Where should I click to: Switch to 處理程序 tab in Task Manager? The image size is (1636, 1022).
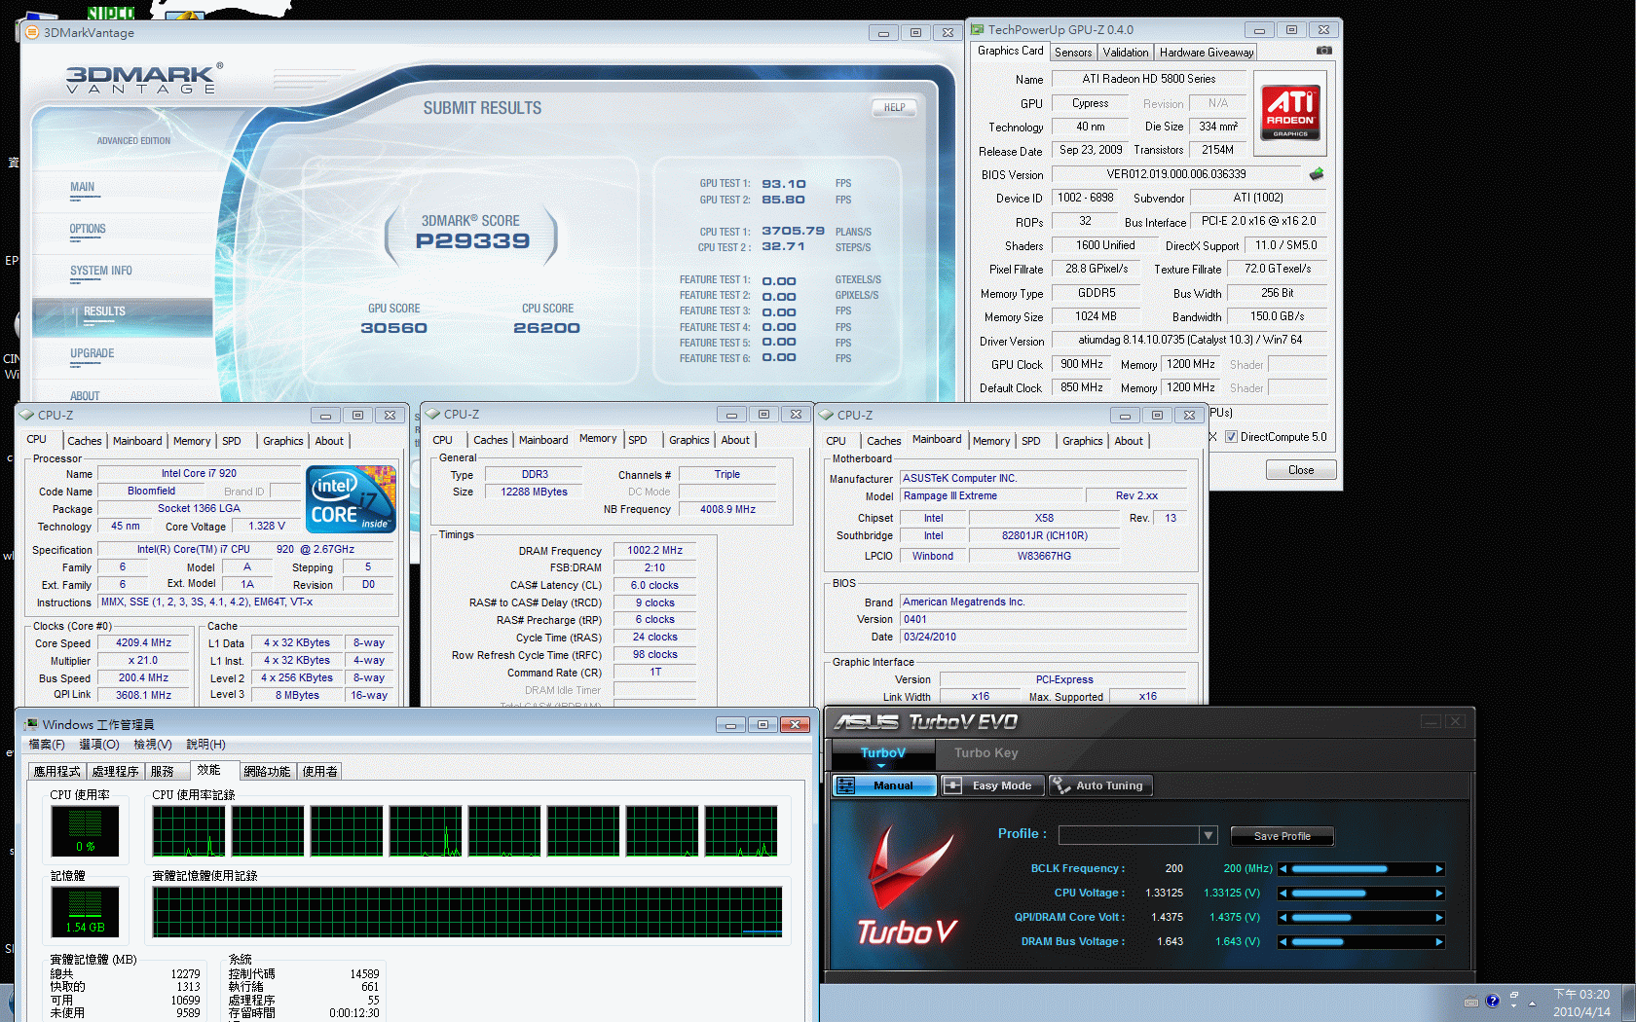(x=115, y=772)
